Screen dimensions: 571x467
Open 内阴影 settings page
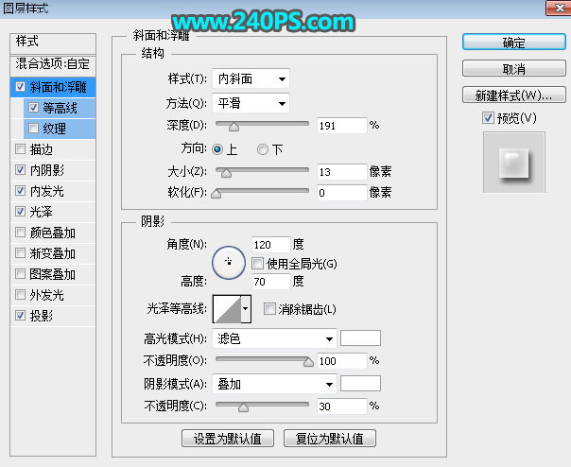(47, 170)
